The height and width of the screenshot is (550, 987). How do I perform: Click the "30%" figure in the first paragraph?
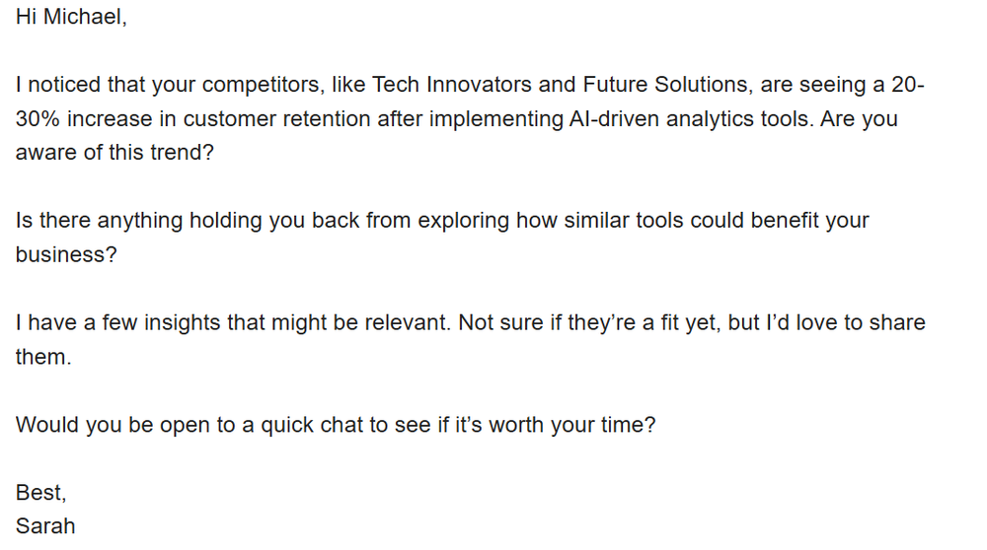(38, 119)
